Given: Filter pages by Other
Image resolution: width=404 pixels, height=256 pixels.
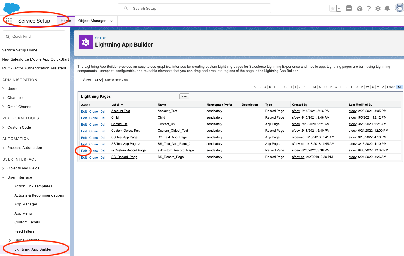Looking at the screenshot, I should pos(391,87).
